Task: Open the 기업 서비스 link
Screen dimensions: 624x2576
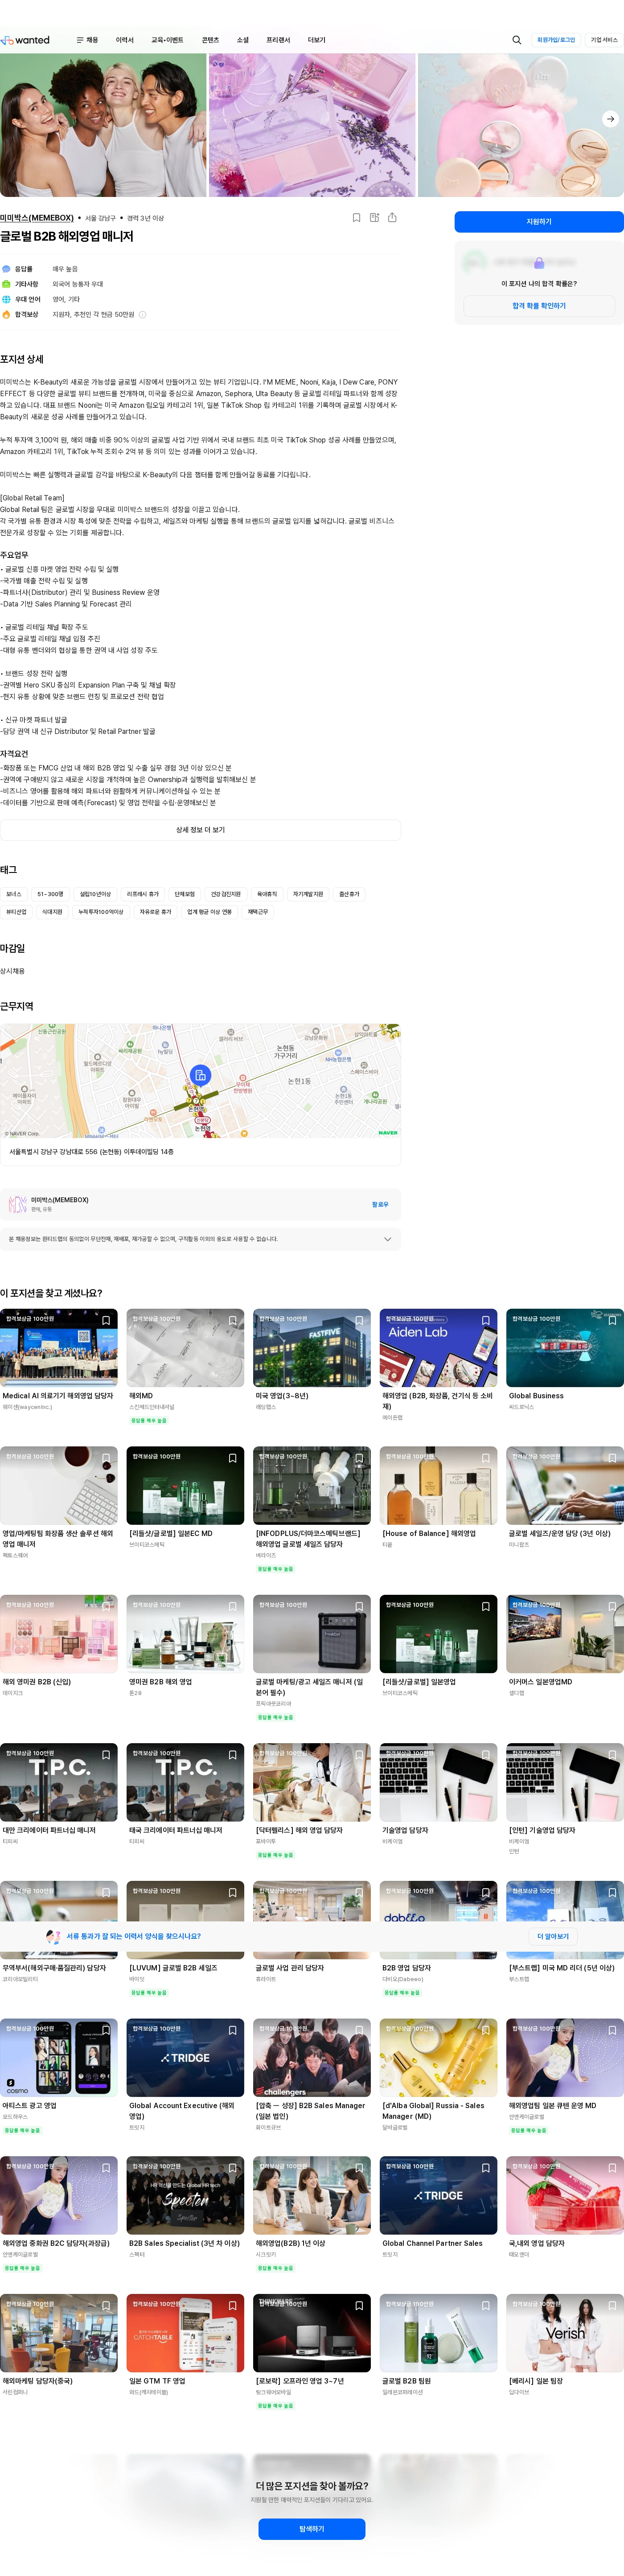Action: click(604, 40)
